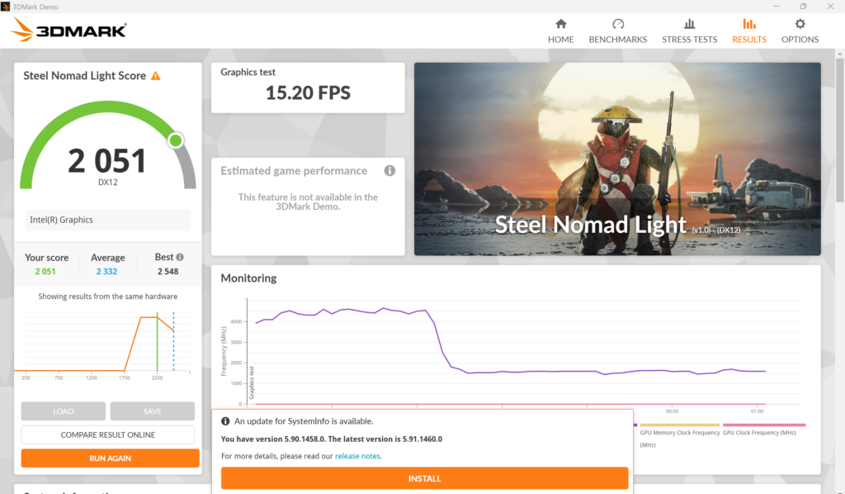Install the SystemInfo update
The width and height of the screenshot is (845, 494).
coord(425,478)
